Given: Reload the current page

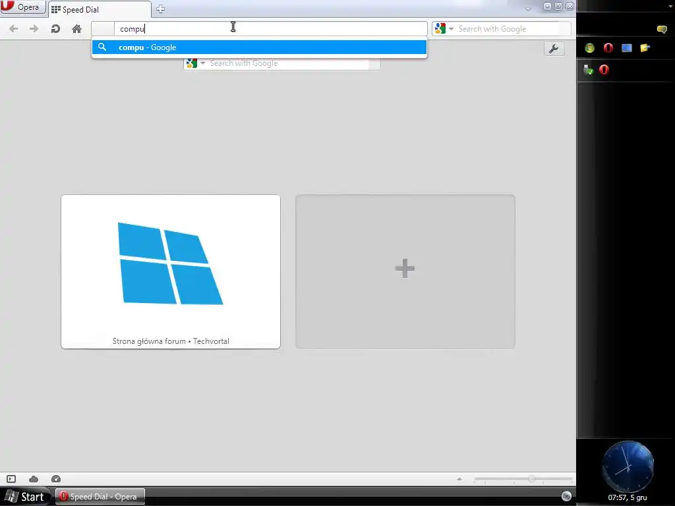Looking at the screenshot, I should [55, 29].
